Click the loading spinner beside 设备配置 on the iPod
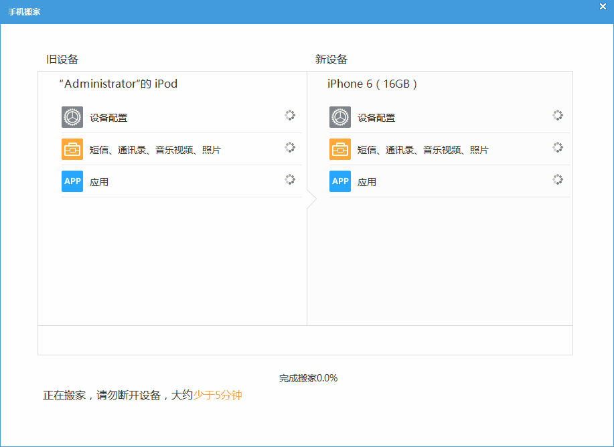Image resolution: width=614 pixels, height=447 pixels. 290,115
